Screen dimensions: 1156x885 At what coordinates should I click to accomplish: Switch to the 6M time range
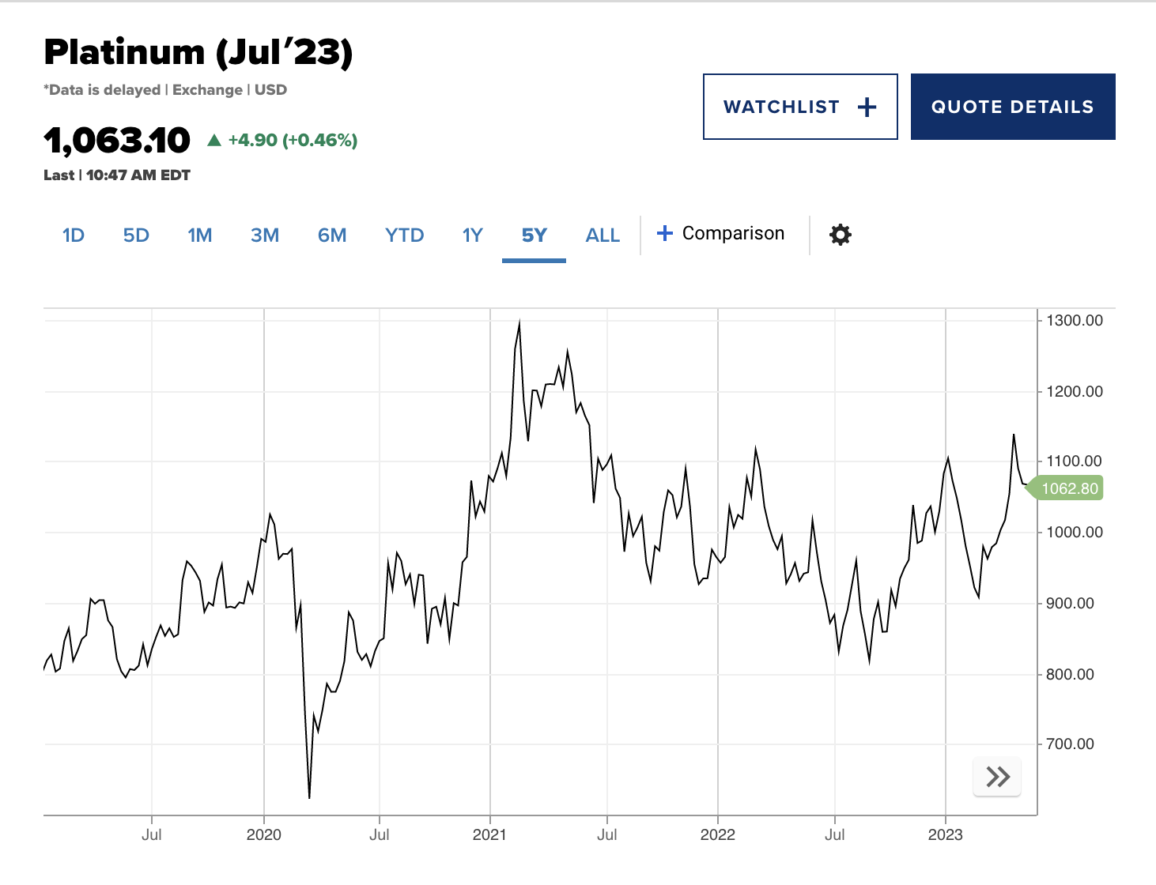click(x=332, y=235)
